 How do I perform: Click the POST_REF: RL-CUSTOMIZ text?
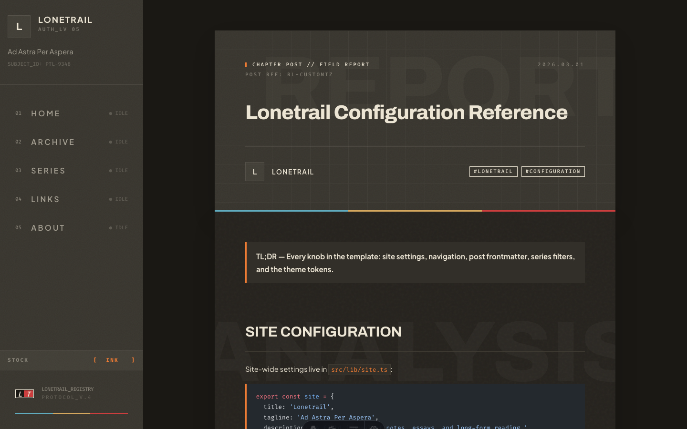(289, 74)
